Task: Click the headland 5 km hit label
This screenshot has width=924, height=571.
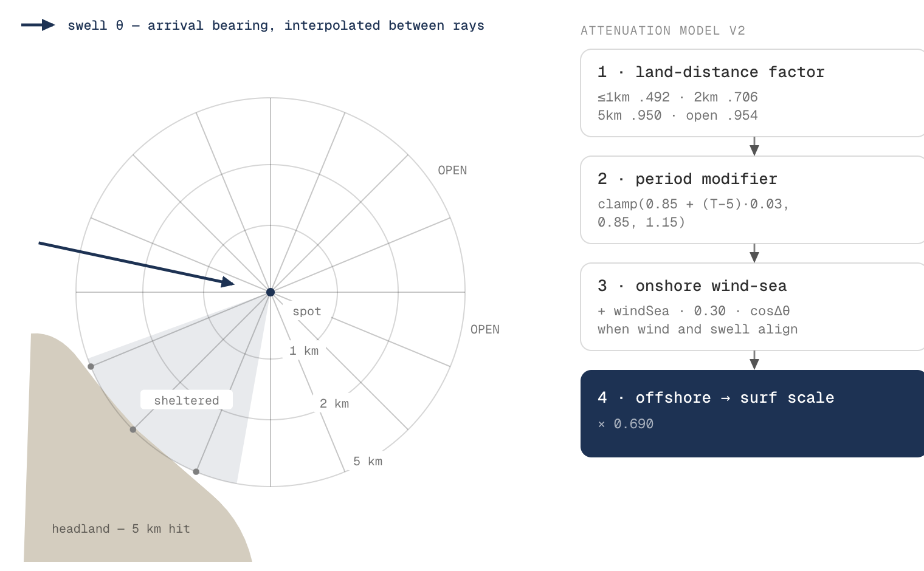Action: pyautogui.click(x=121, y=529)
